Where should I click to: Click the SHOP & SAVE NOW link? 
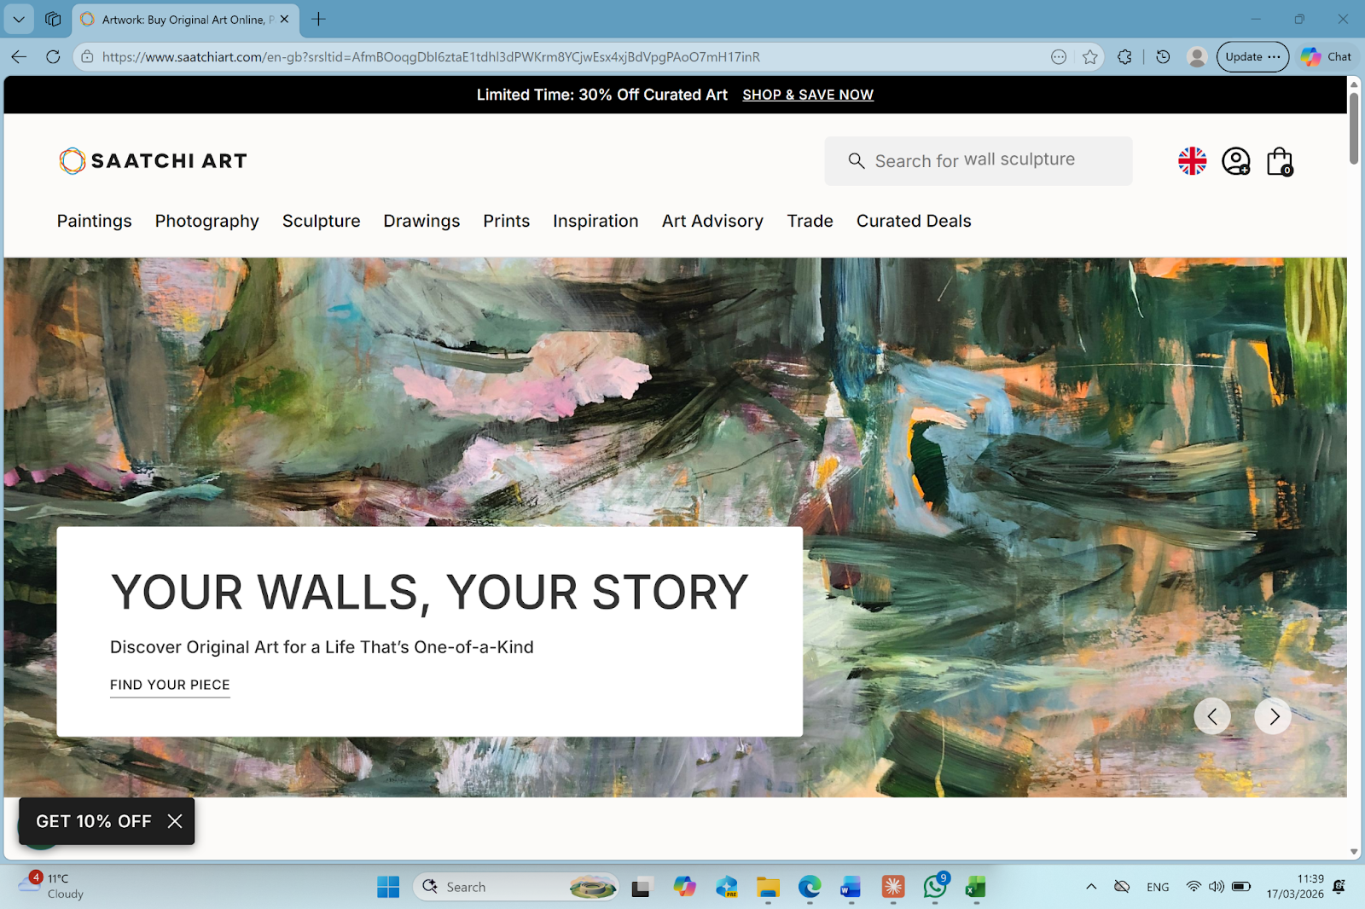click(x=807, y=95)
